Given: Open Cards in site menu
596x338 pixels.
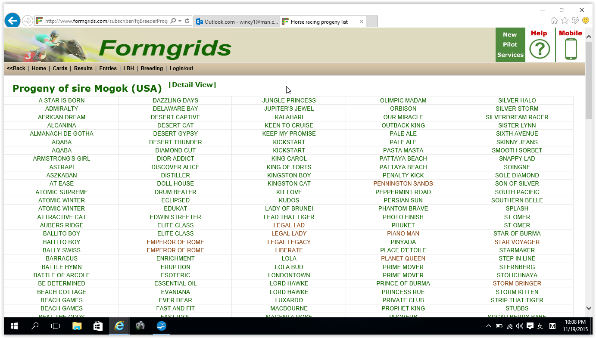Looking at the screenshot, I should pos(60,68).
